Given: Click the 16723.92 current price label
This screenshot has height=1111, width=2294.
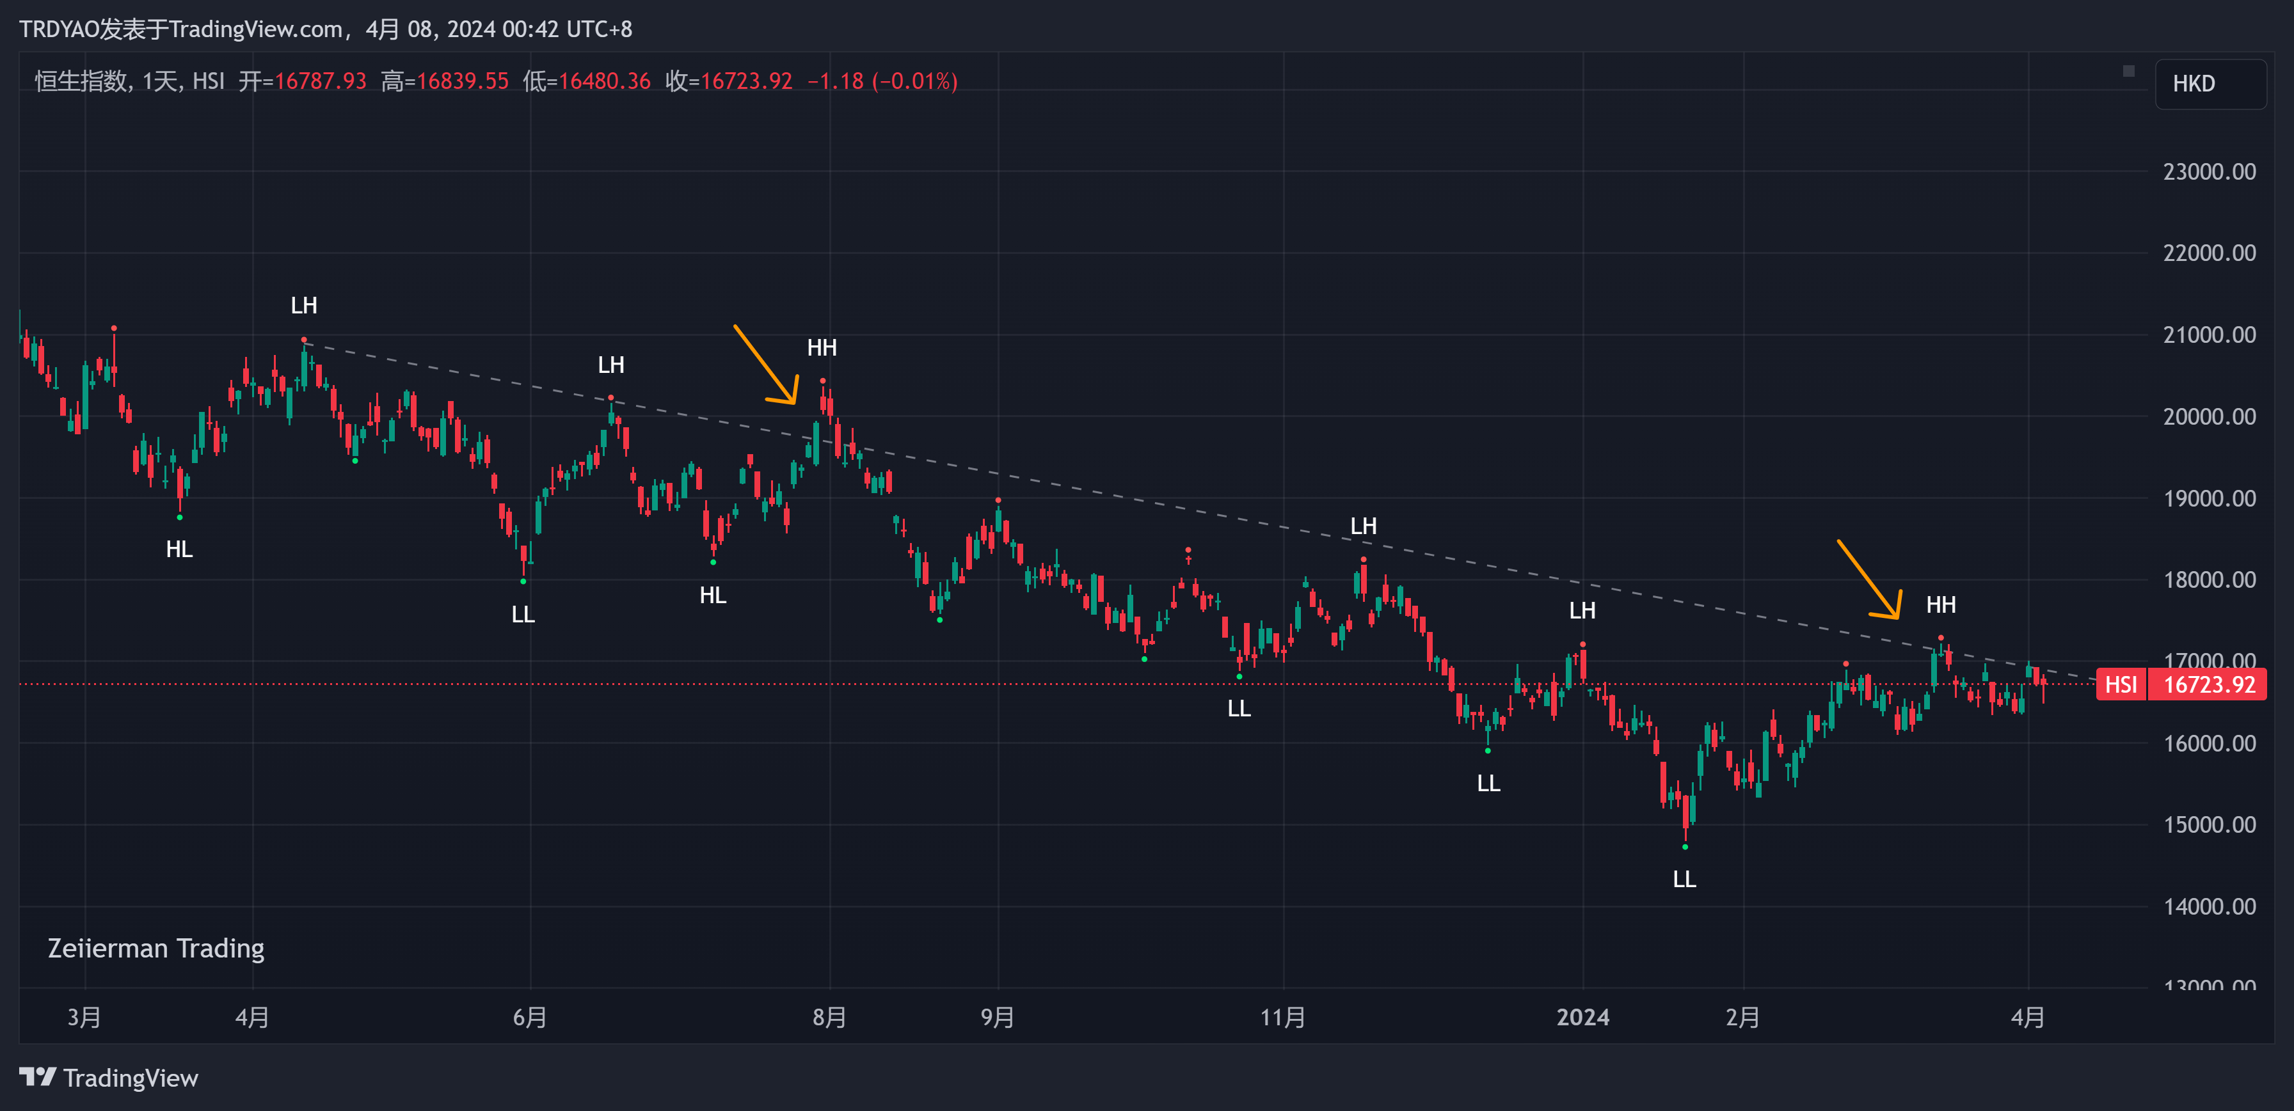Looking at the screenshot, I should 2208,684.
